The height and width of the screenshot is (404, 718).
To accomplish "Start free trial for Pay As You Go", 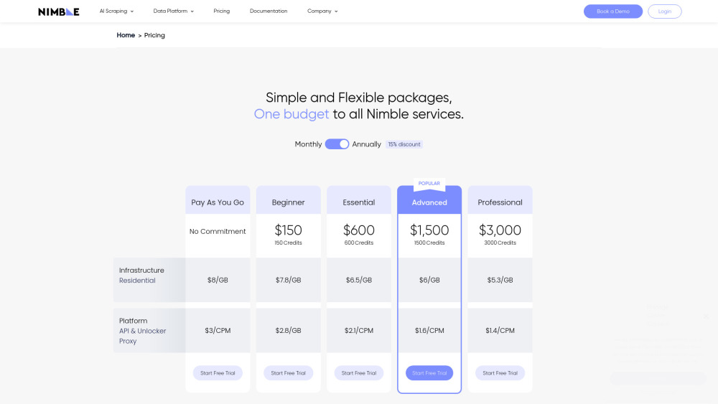I will pyautogui.click(x=218, y=373).
